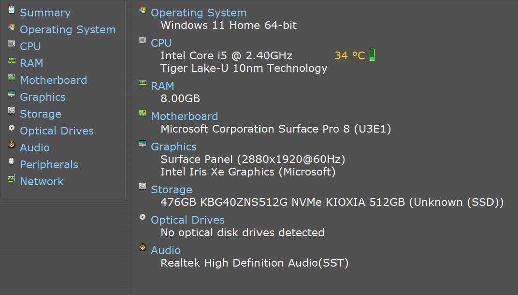Click the Audio heading in main panel
This screenshot has height=295, width=518.
(166, 250)
